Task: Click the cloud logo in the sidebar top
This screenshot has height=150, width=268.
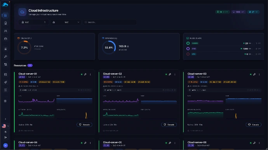Action: coord(5,5)
